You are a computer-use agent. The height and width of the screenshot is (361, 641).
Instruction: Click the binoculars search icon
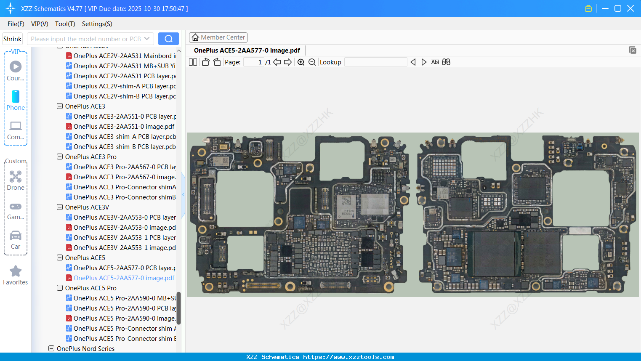point(446,62)
